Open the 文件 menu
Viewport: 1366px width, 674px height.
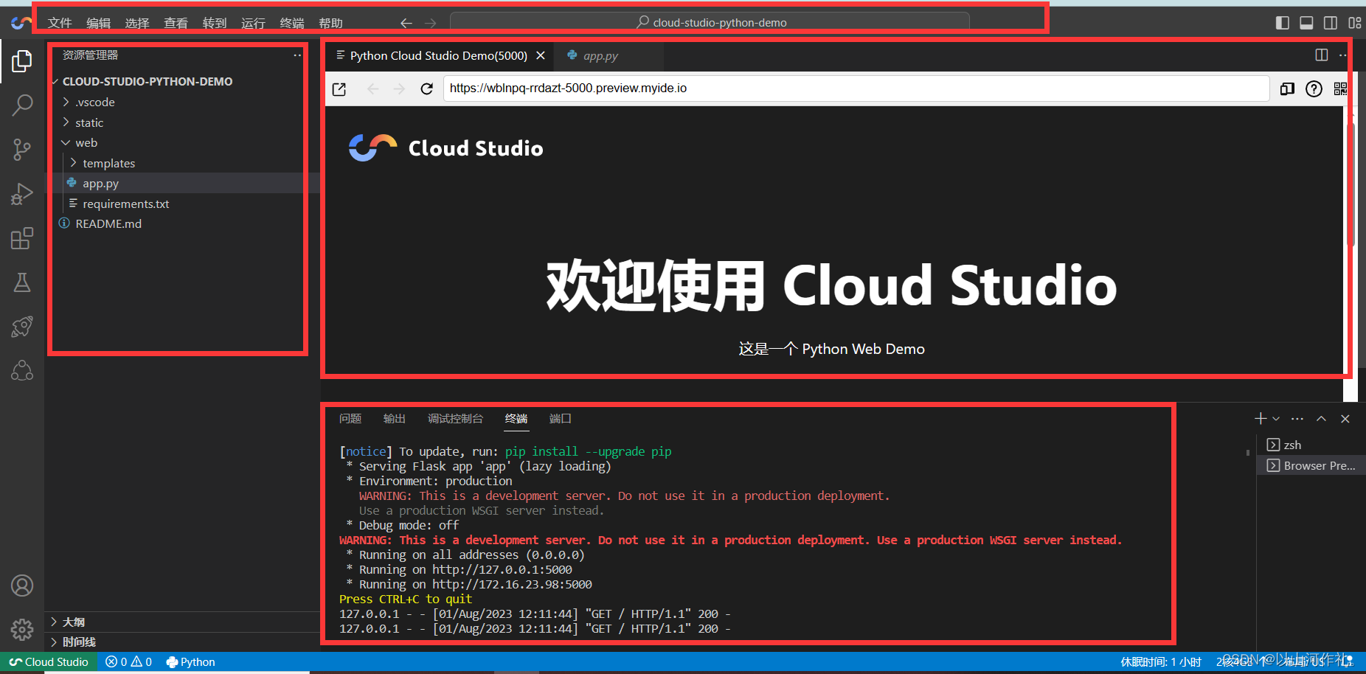click(60, 23)
